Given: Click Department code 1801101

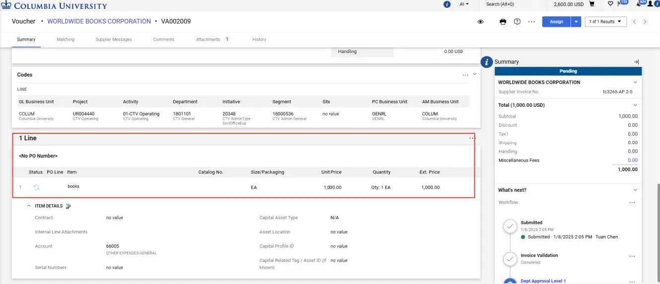Looking at the screenshot, I should click(182, 114).
